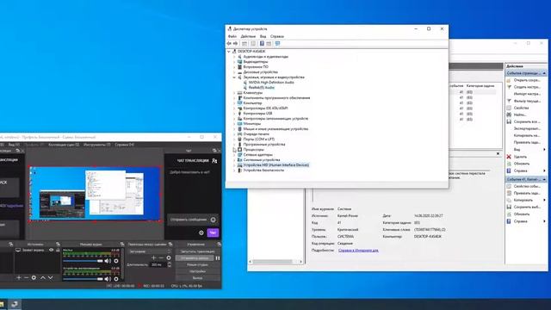Move source up with the up arrow in OBS
This screenshot has height=310, width=551.
click(42, 277)
